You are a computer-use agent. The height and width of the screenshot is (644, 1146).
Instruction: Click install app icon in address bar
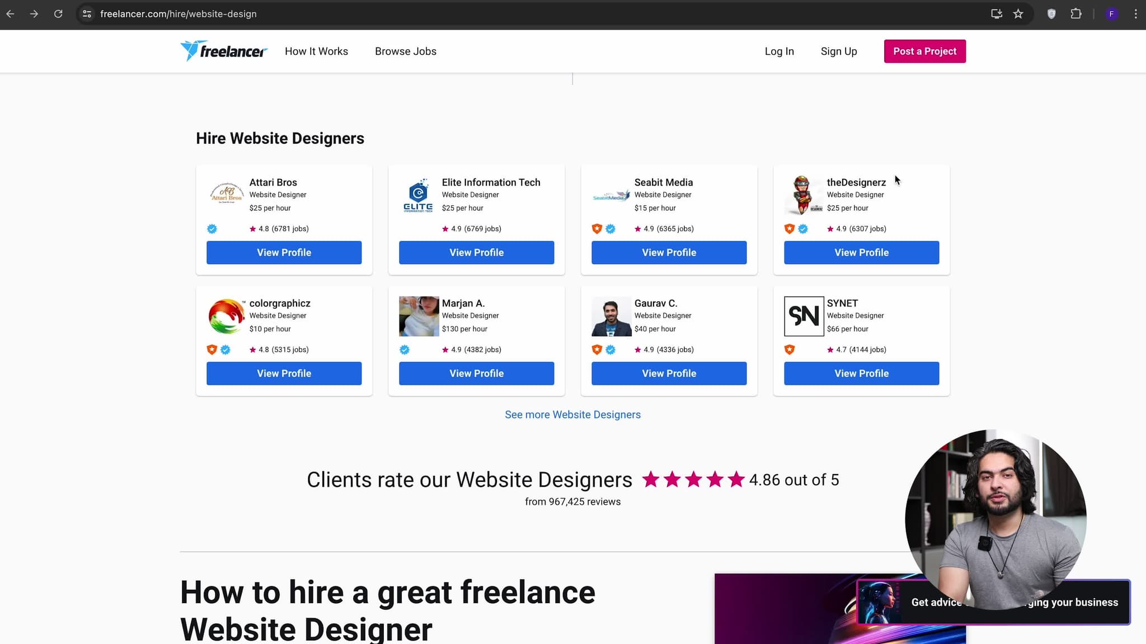pyautogui.click(x=996, y=14)
